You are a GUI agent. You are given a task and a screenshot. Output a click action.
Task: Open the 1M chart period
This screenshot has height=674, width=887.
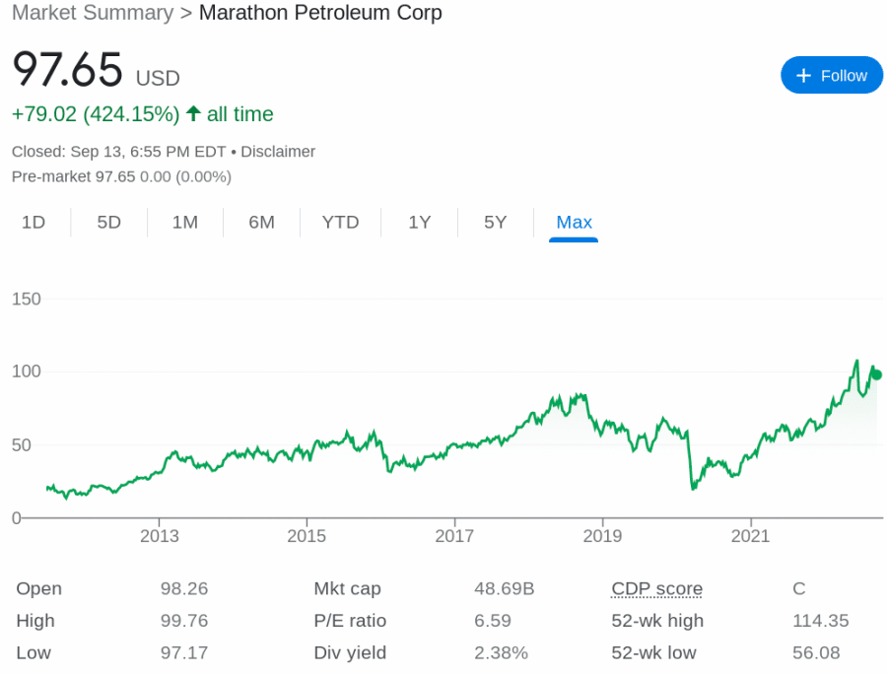(184, 222)
